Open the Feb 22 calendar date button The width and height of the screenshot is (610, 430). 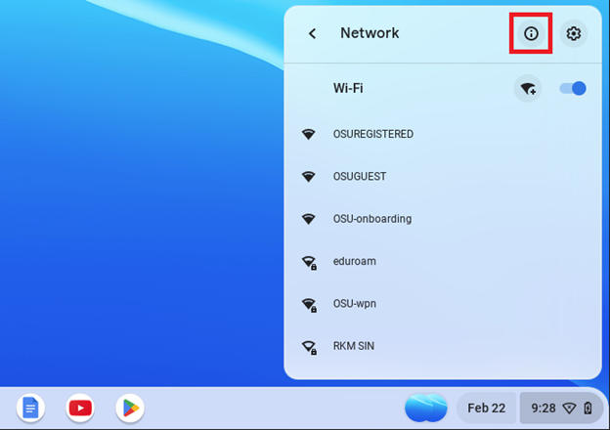pos(486,408)
